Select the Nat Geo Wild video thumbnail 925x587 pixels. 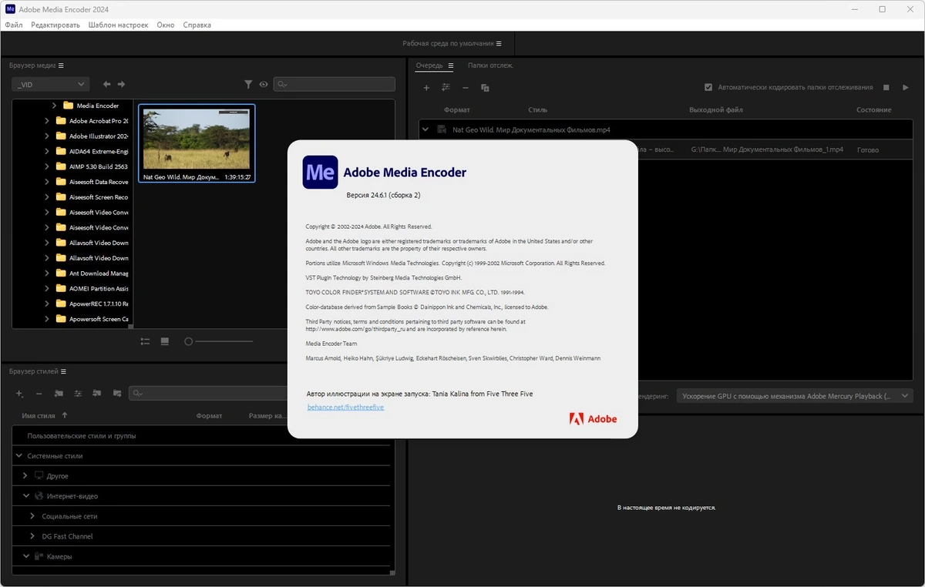(197, 143)
